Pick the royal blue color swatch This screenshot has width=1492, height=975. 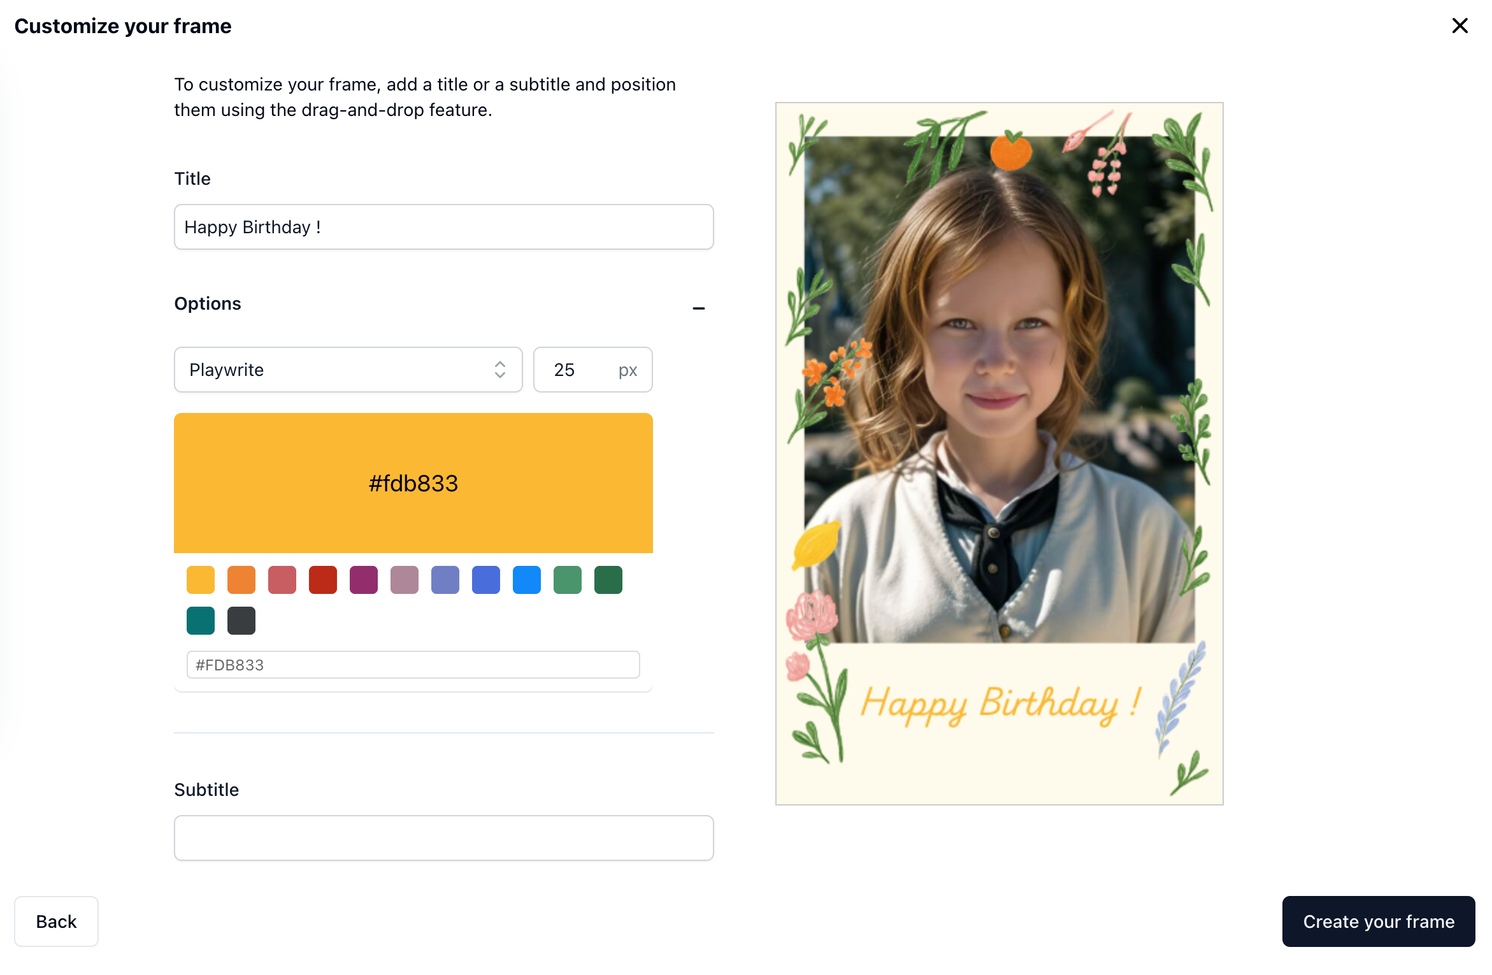point(486,580)
